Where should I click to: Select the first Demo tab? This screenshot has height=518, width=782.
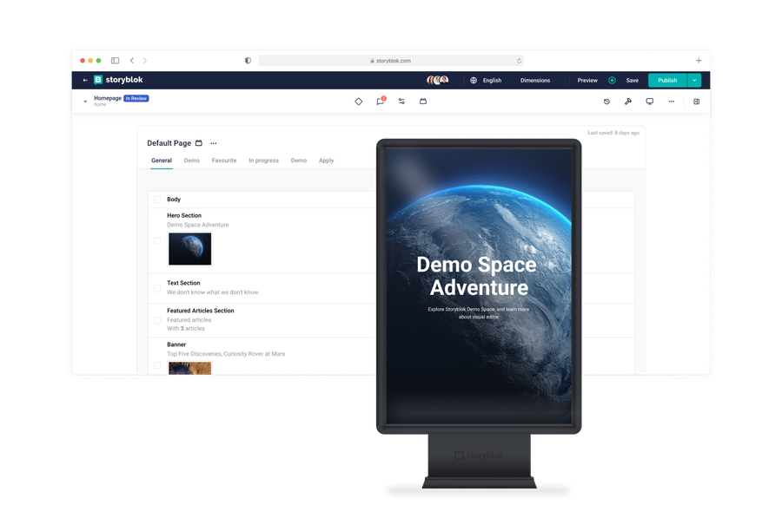coord(191,161)
